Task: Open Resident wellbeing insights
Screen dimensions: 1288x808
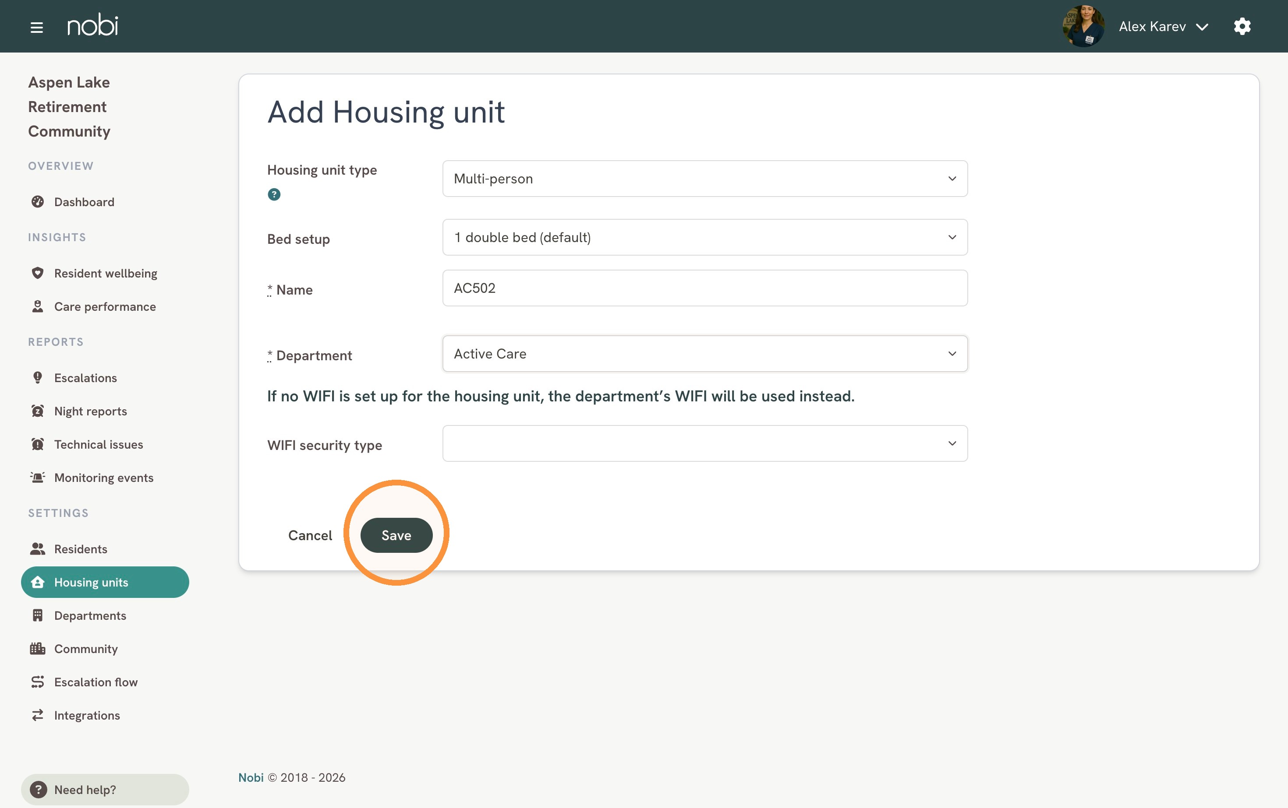Action: 106,273
